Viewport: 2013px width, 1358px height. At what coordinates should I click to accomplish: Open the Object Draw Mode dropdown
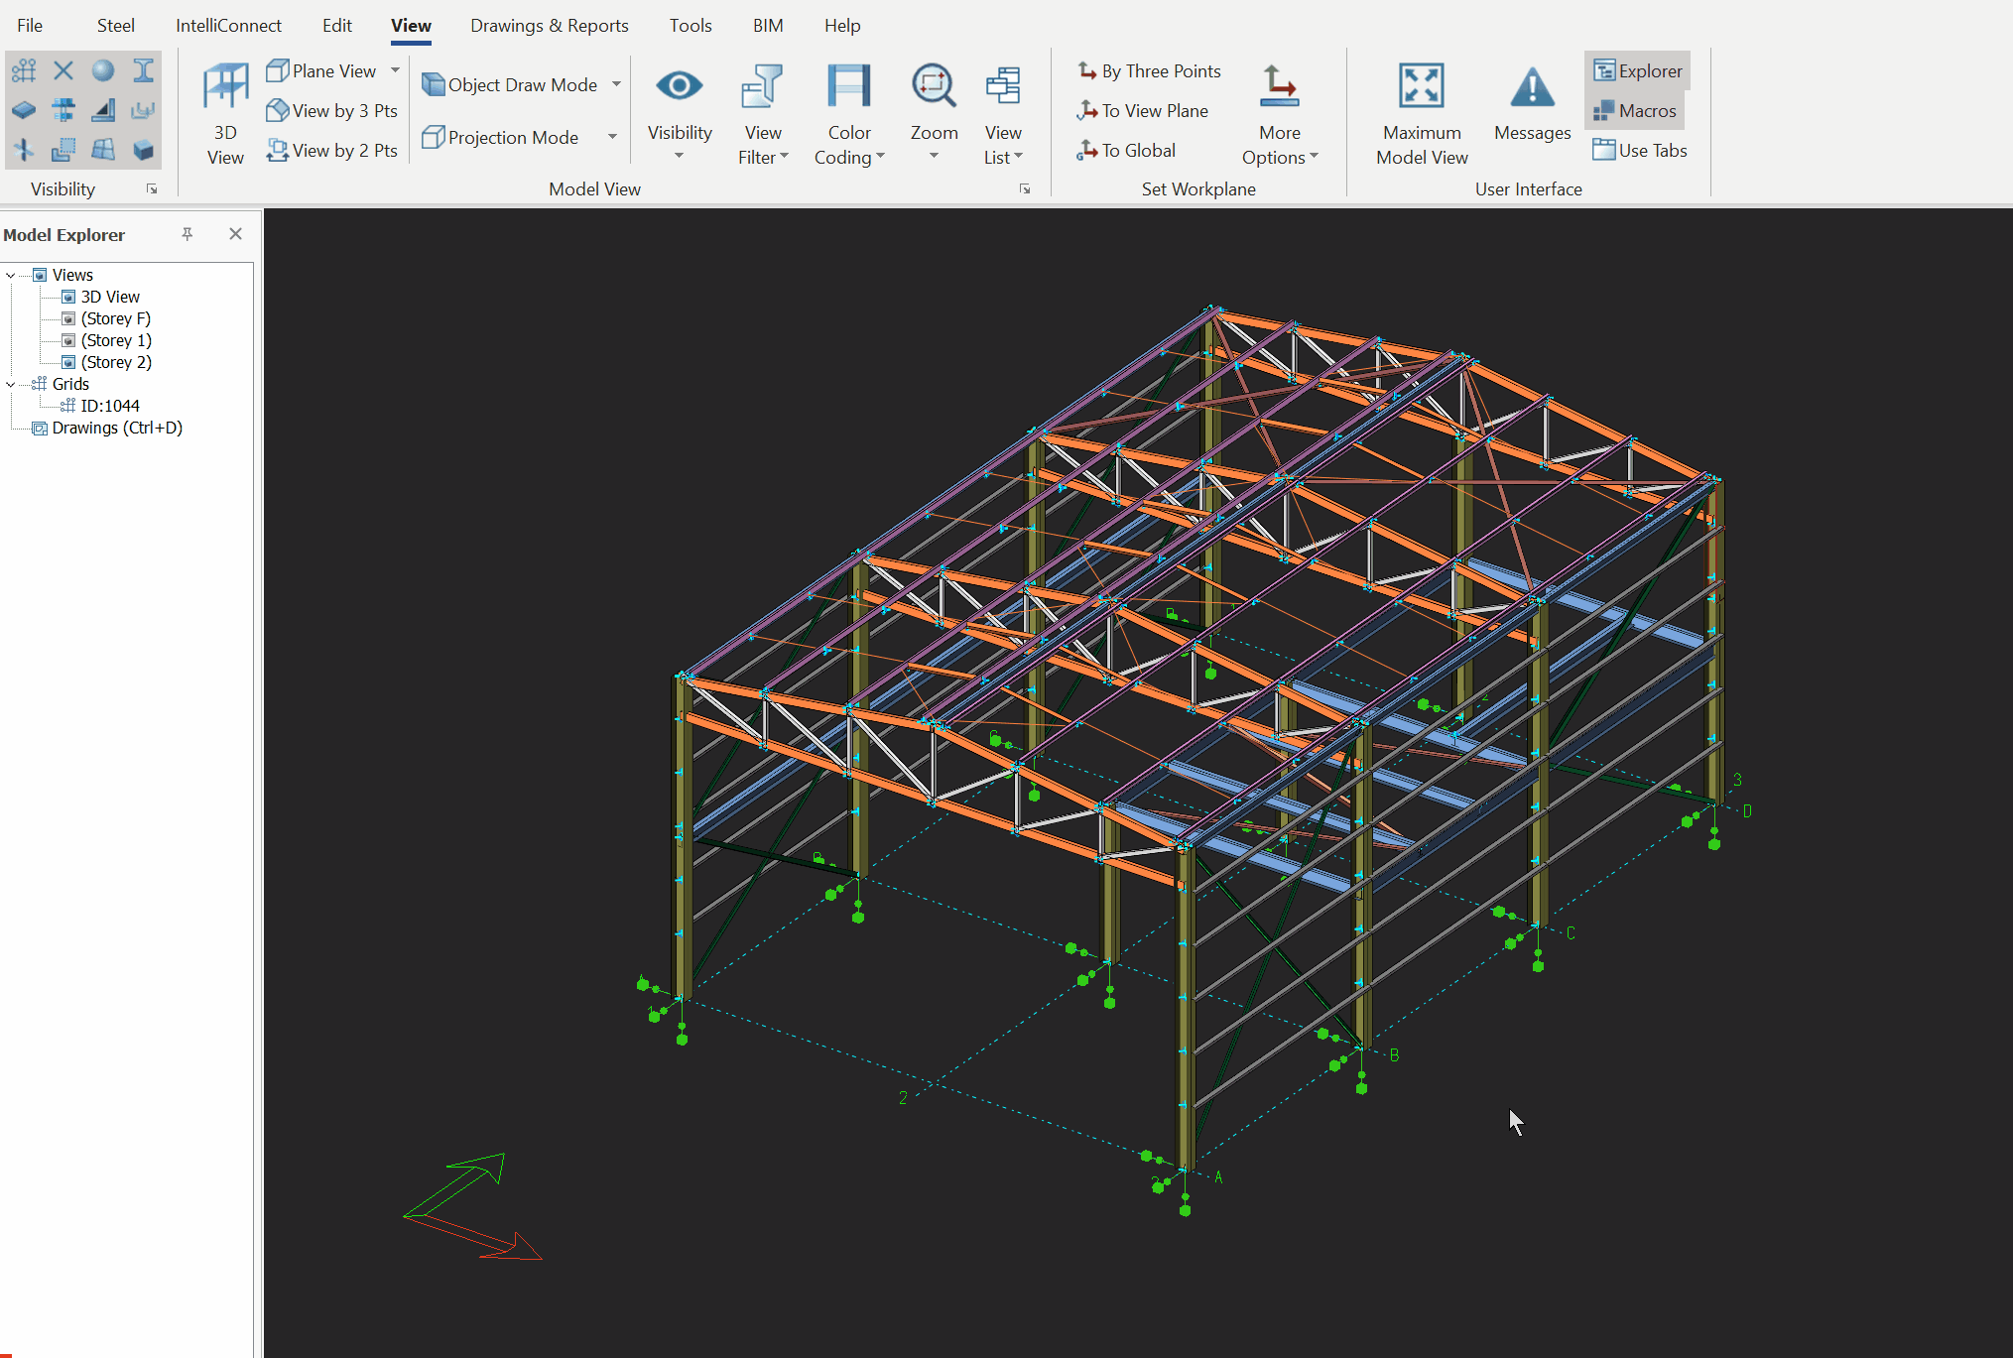coord(615,84)
